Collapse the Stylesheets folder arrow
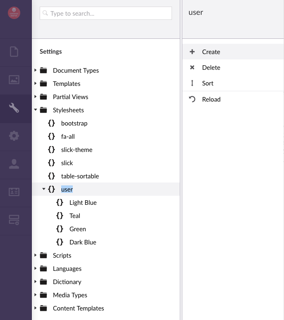 coord(36,110)
